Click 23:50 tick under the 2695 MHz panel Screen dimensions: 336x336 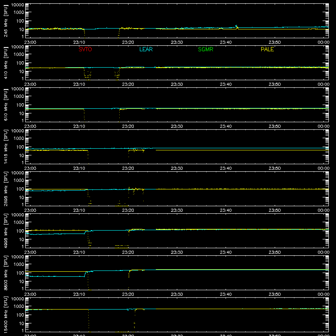pos(275,210)
